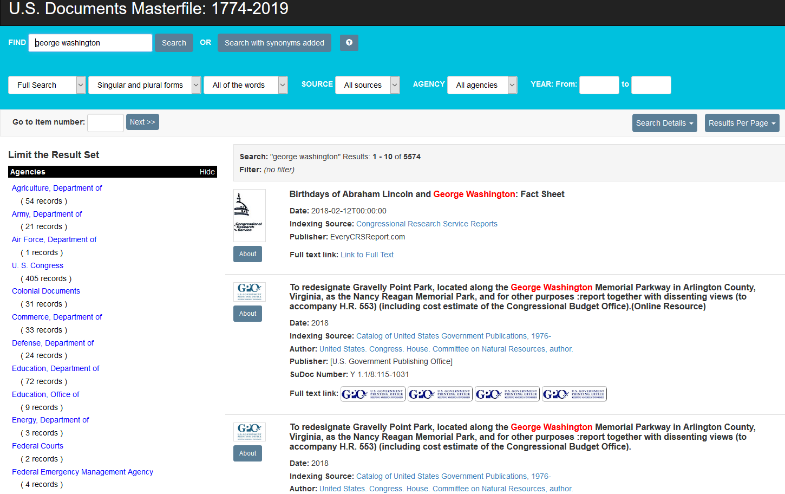Screen dimensions: 785x494
Task: Click the Search button
Action: (174, 43)
